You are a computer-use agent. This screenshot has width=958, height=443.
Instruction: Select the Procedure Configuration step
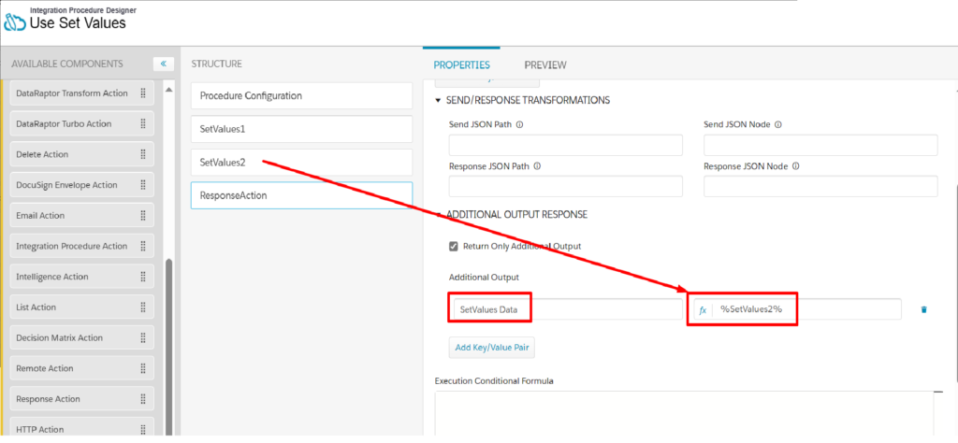point(302,96)
